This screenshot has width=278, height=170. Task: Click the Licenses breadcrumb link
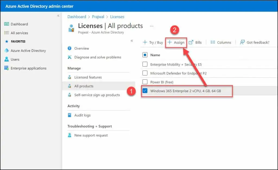click(x=117, y=17)
